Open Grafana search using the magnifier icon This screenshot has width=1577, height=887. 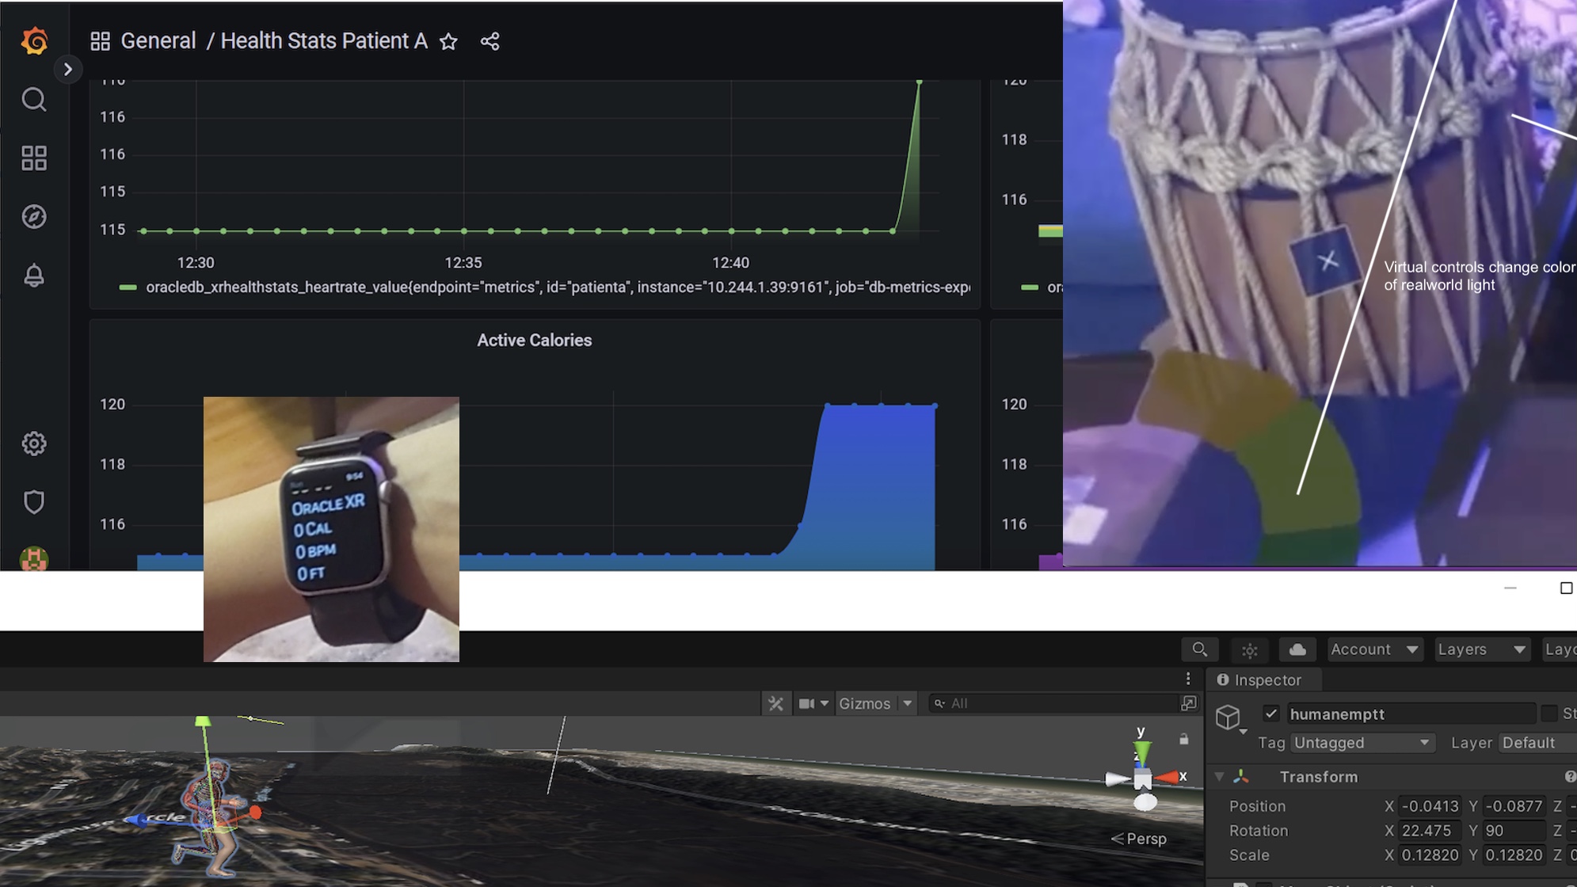(34, 99)
